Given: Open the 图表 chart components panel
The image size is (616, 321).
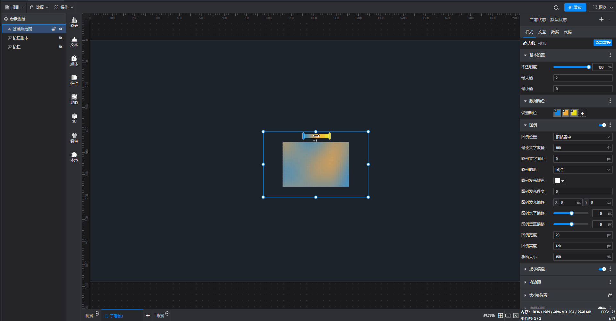Looking at the screenshot, I should [74, 22].
